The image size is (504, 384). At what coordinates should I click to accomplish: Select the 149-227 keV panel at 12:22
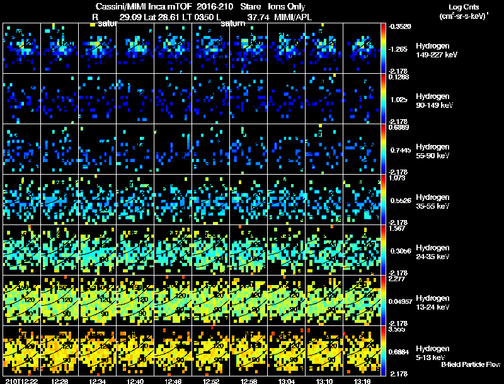click(22, 49)
